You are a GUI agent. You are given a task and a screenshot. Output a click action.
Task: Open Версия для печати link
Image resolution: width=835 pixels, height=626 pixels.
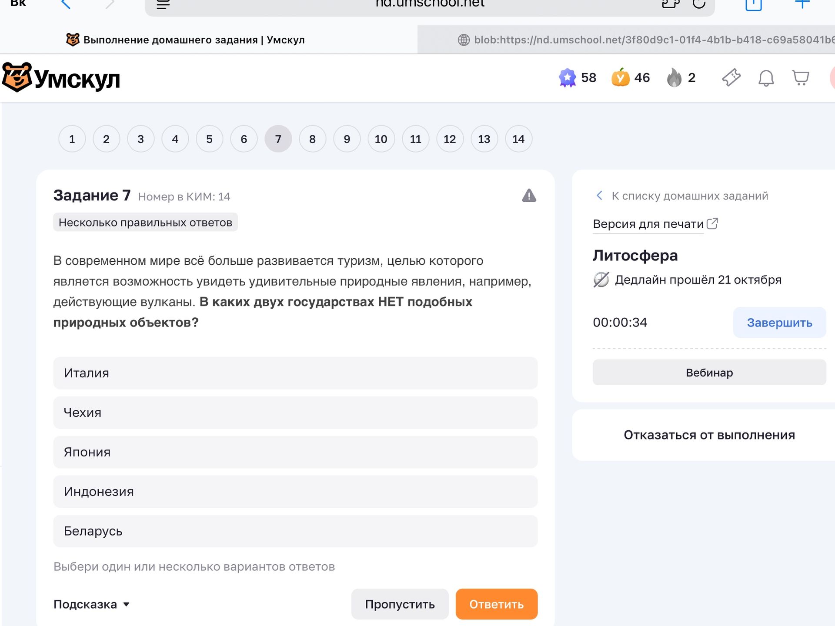point(648,224)
